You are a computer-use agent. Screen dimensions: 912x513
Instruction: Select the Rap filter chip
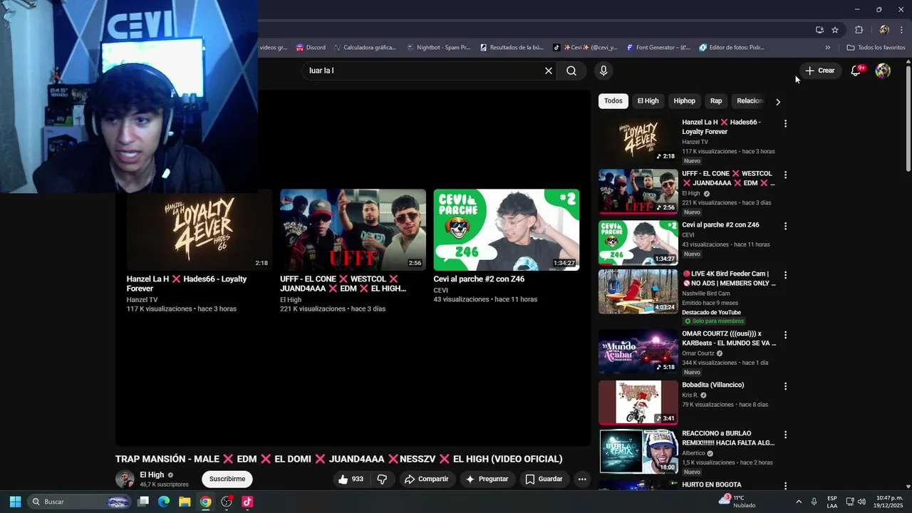716,101
